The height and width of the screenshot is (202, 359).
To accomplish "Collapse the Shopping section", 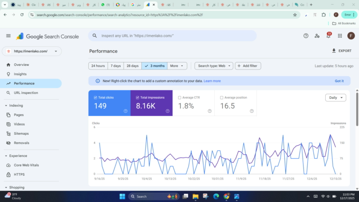I will tap(6, 187).
